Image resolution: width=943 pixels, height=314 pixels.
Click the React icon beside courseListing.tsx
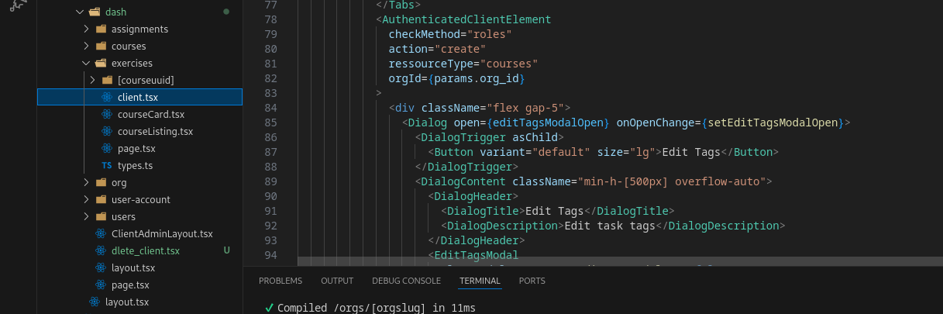(107, 132)
